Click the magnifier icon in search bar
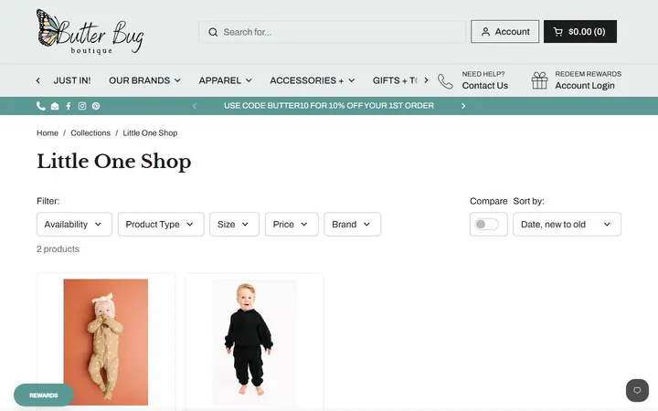This screenshot has height=411, width=658. coord(213,32)
